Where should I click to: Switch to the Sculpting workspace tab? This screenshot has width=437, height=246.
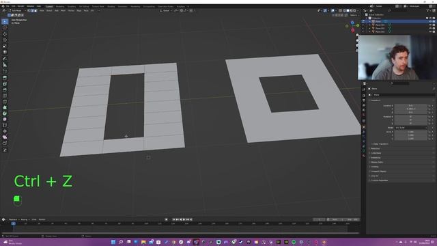click(x=72, y=6)
